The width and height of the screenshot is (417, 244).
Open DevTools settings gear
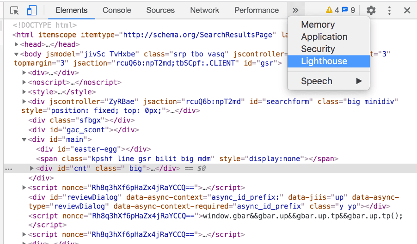pos(371,10)
